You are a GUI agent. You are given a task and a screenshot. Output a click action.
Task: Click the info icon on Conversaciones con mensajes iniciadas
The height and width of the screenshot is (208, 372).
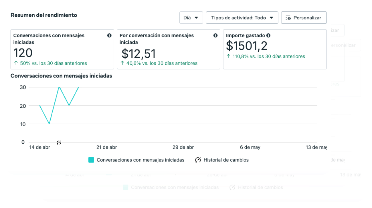tap(109, 35)
